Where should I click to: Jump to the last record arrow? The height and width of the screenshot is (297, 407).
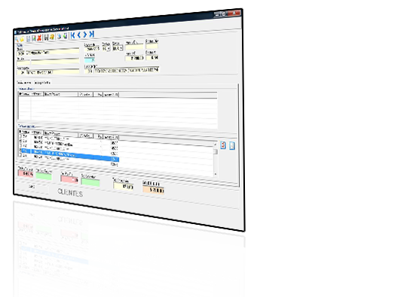[91, 34]
